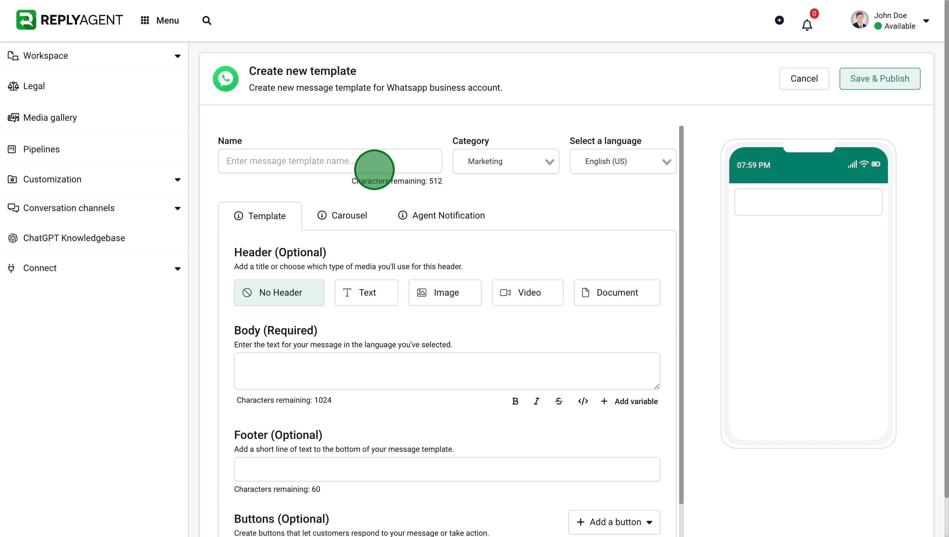This screenshot has width=949, height=537.
Task: Open the Legal page
Action: click(x=94, y=86)
